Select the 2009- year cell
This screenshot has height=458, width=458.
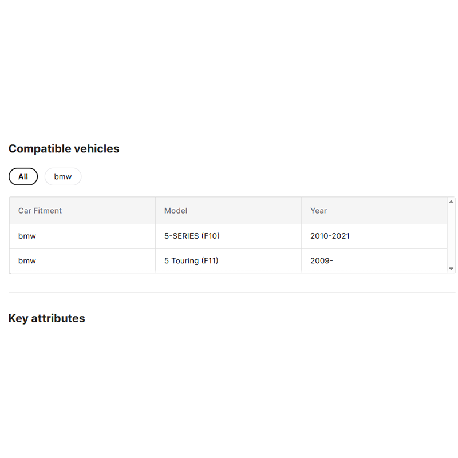point(322,261)
